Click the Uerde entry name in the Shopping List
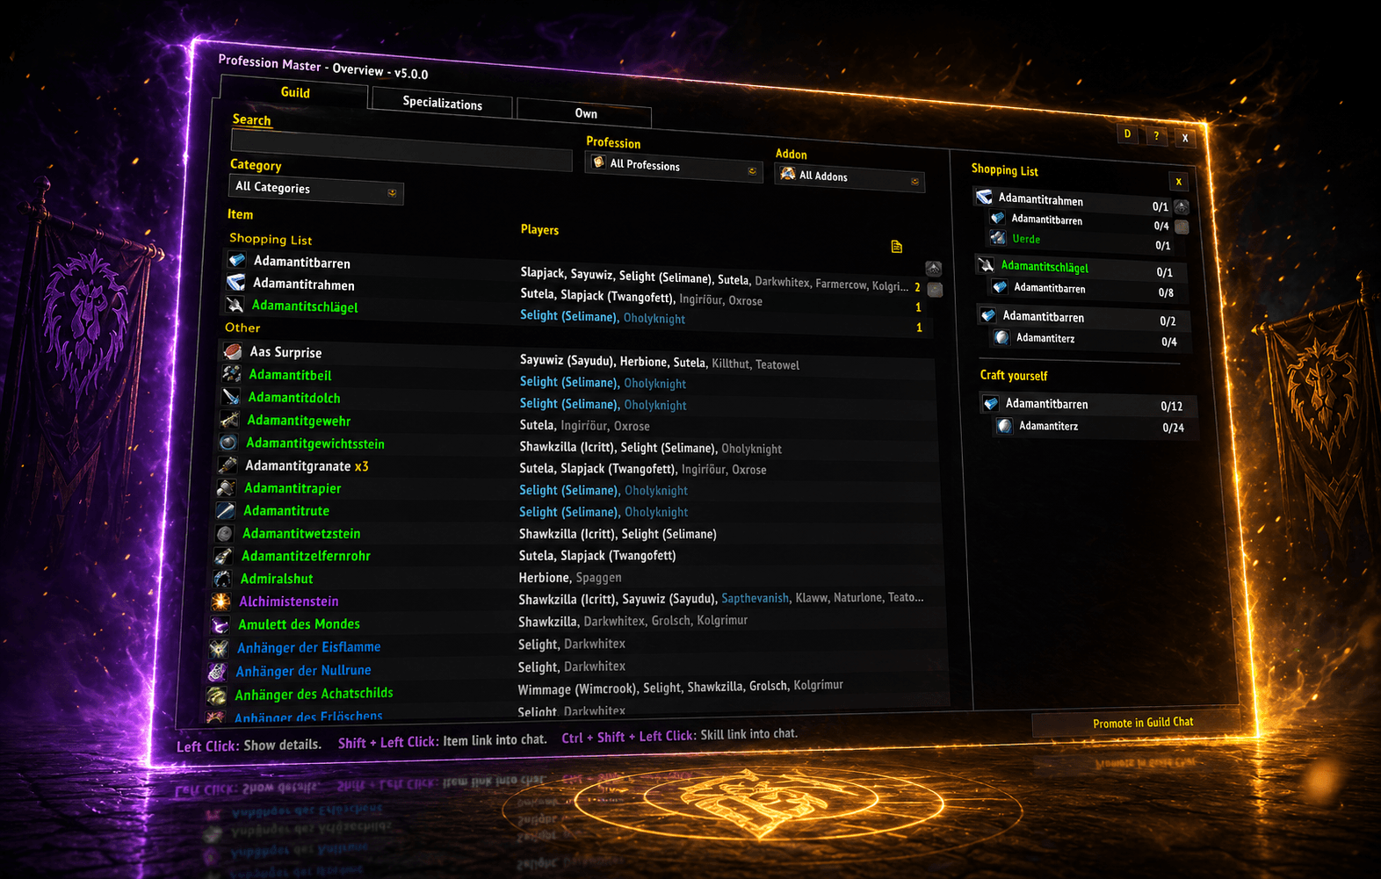This screenshot has width=1381, height=879. (1026, 239)
